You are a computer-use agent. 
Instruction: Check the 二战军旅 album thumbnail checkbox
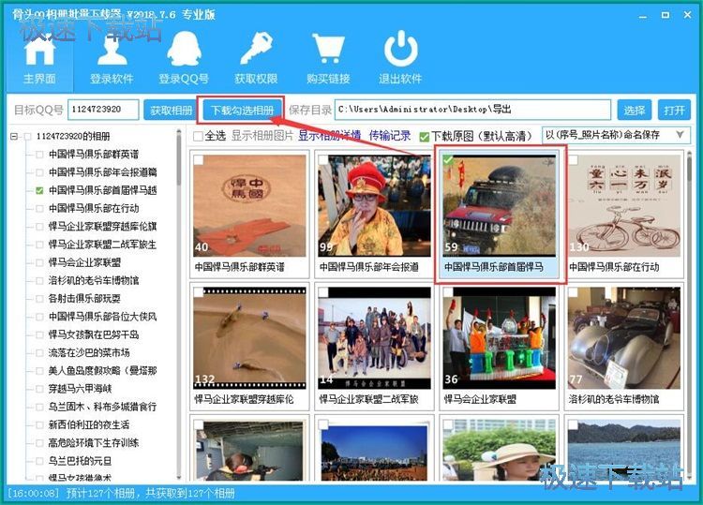(322, 292)
